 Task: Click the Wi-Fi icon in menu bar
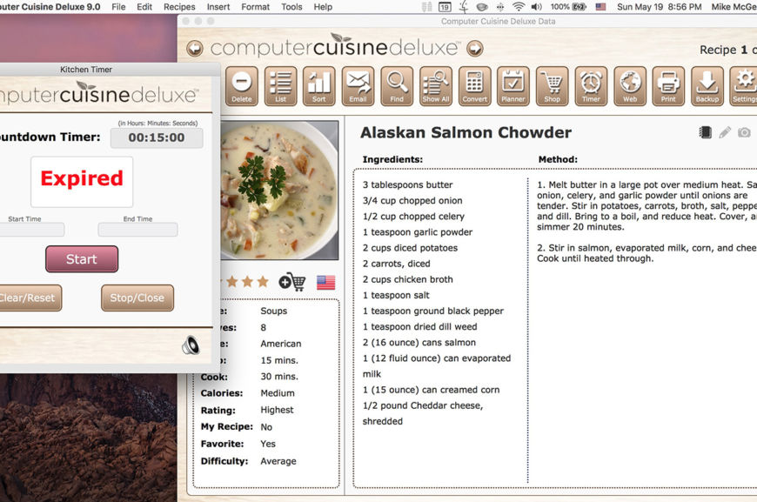click(x=519, y=7)
